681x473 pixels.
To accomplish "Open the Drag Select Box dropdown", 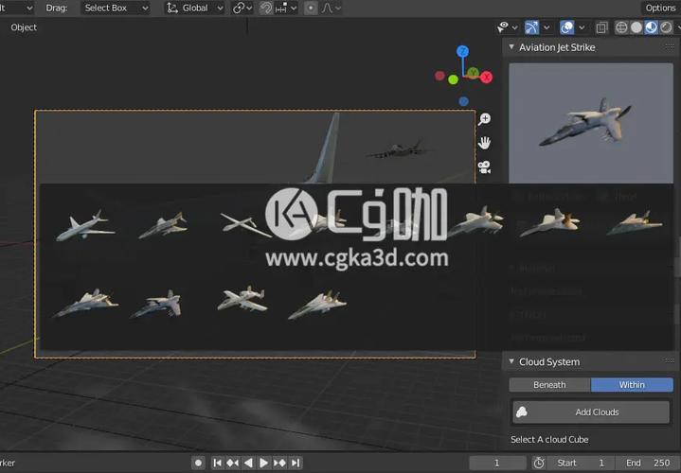I will [x=116, y=8].
